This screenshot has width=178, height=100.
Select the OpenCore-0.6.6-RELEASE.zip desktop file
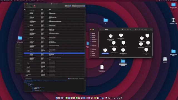pyautogui.click(x=102, y=67)
